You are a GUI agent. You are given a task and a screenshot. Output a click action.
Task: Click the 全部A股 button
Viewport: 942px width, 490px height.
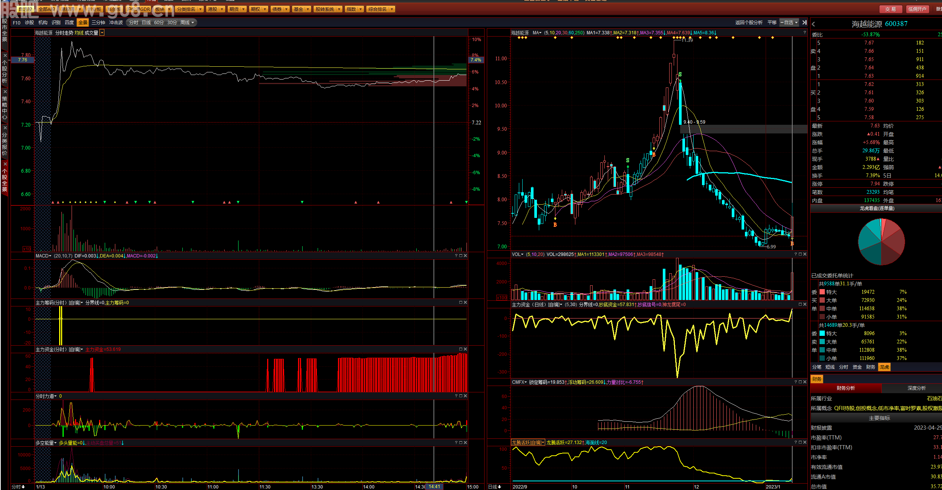tap(47, 9)
